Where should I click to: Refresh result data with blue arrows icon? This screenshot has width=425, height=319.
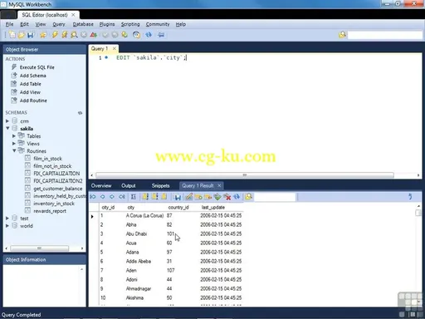(237, 197)
